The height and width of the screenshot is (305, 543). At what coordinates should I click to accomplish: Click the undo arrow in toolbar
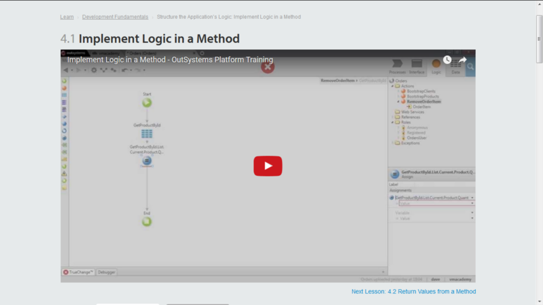coord(125,70)
